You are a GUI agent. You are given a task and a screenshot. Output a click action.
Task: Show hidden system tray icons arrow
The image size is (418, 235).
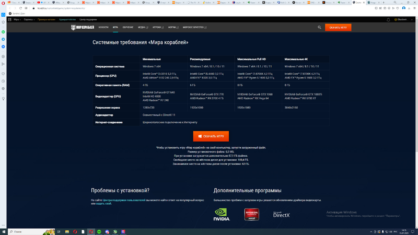pos(371,232)
